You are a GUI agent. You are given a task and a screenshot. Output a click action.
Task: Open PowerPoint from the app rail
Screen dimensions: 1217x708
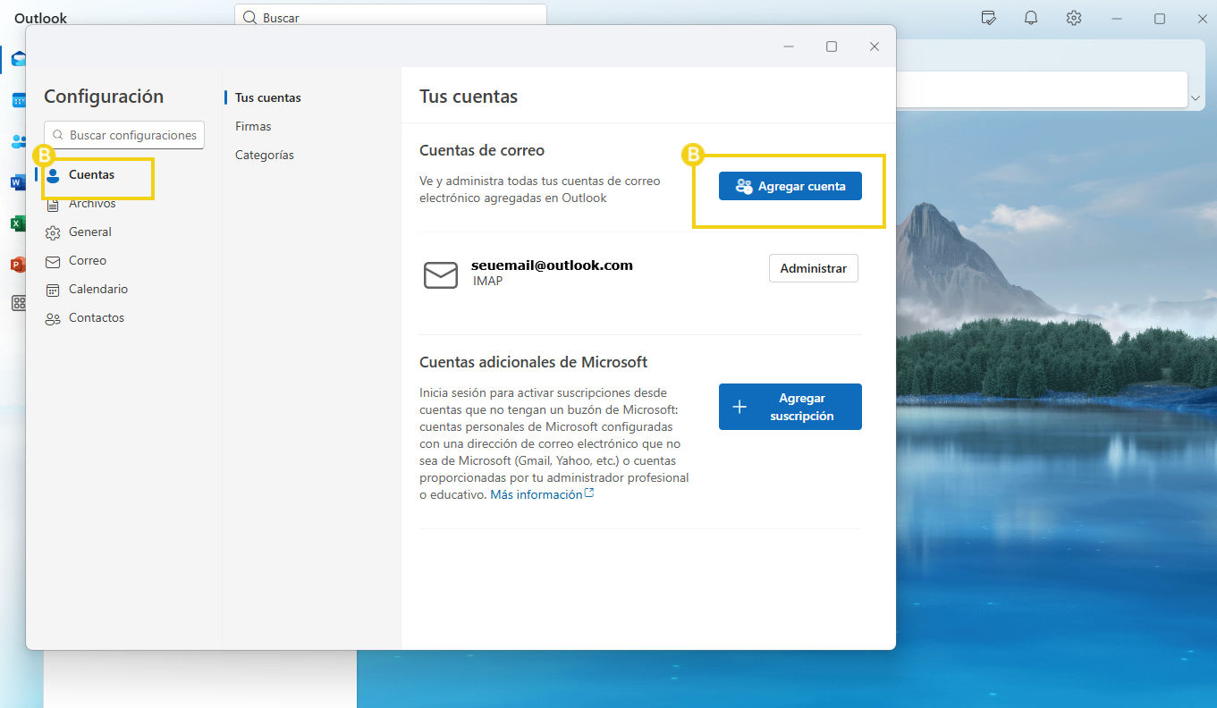pos(20,264)
